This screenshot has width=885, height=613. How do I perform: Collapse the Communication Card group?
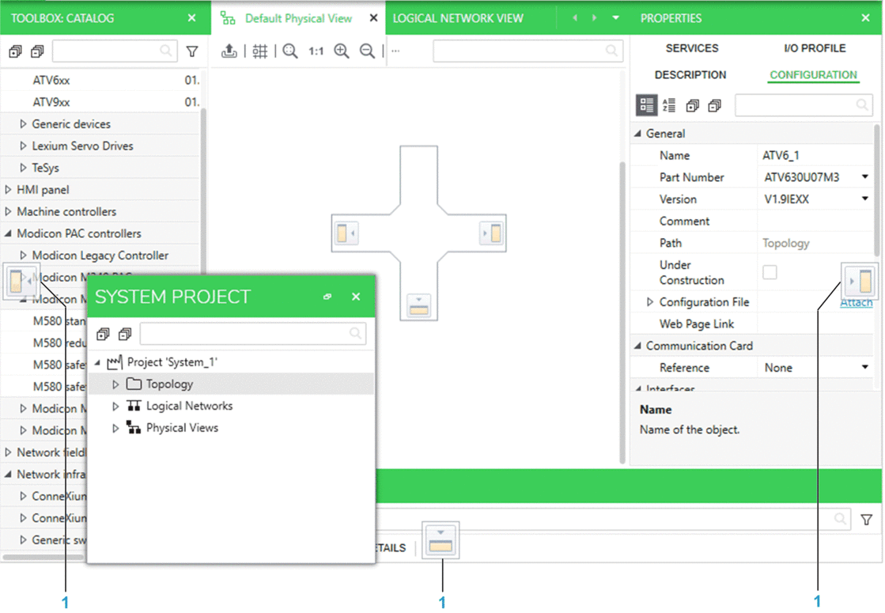click(638, 346)
